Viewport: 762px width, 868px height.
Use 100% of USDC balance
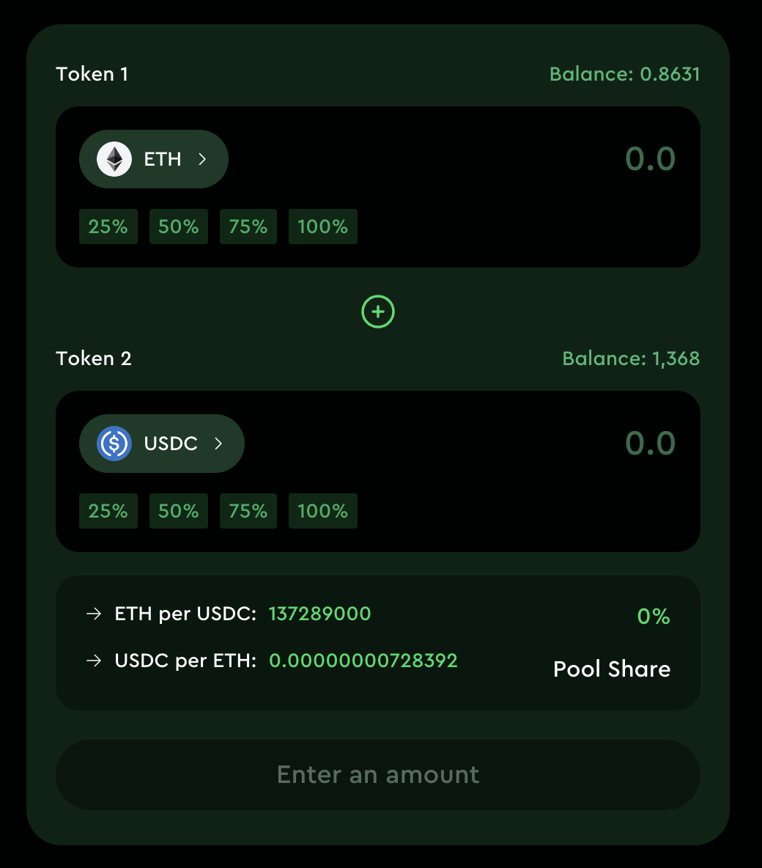click(x=323, y=511)
